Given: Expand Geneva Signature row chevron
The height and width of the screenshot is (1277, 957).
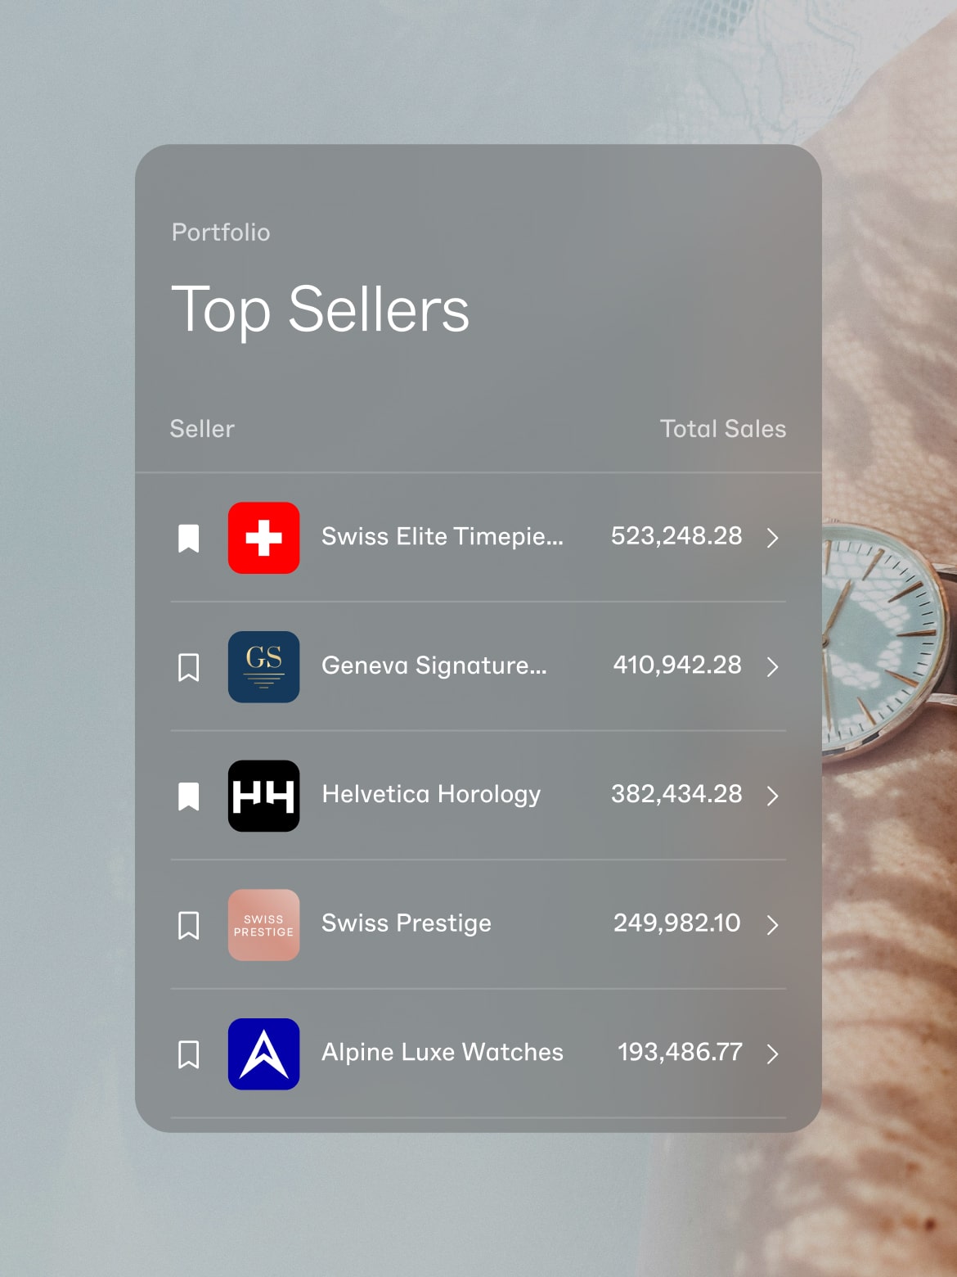Looking at the screenshot, I should (772, 666).
